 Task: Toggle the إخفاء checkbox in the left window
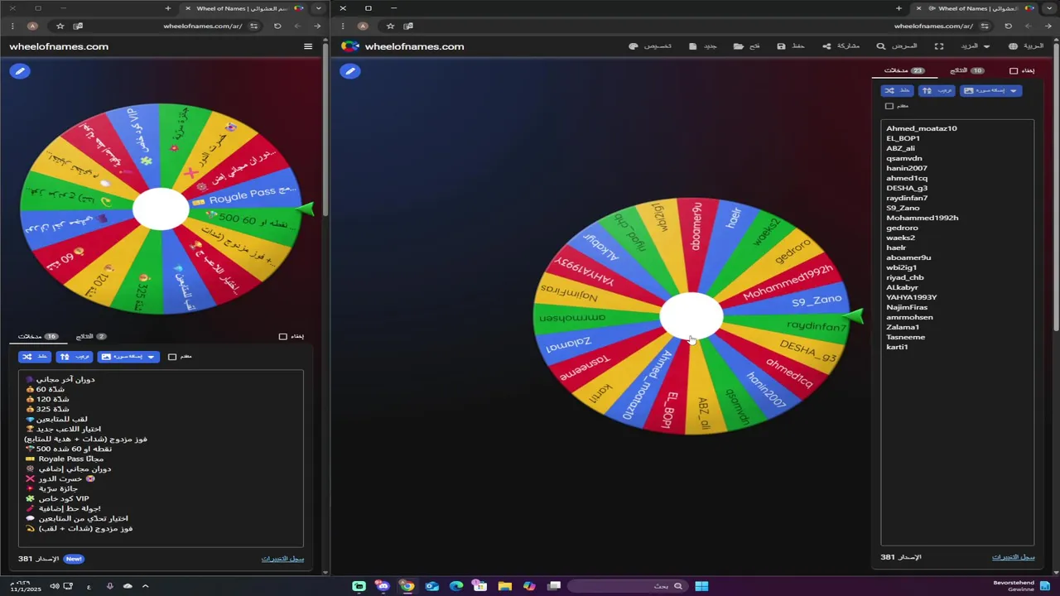pyautogui.click(x=283, y=336)
